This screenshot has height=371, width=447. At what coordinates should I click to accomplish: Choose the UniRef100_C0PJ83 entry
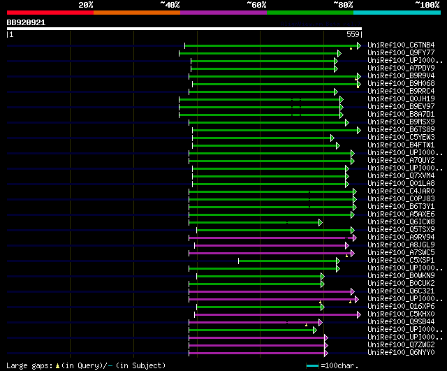(x=401, y=199)
